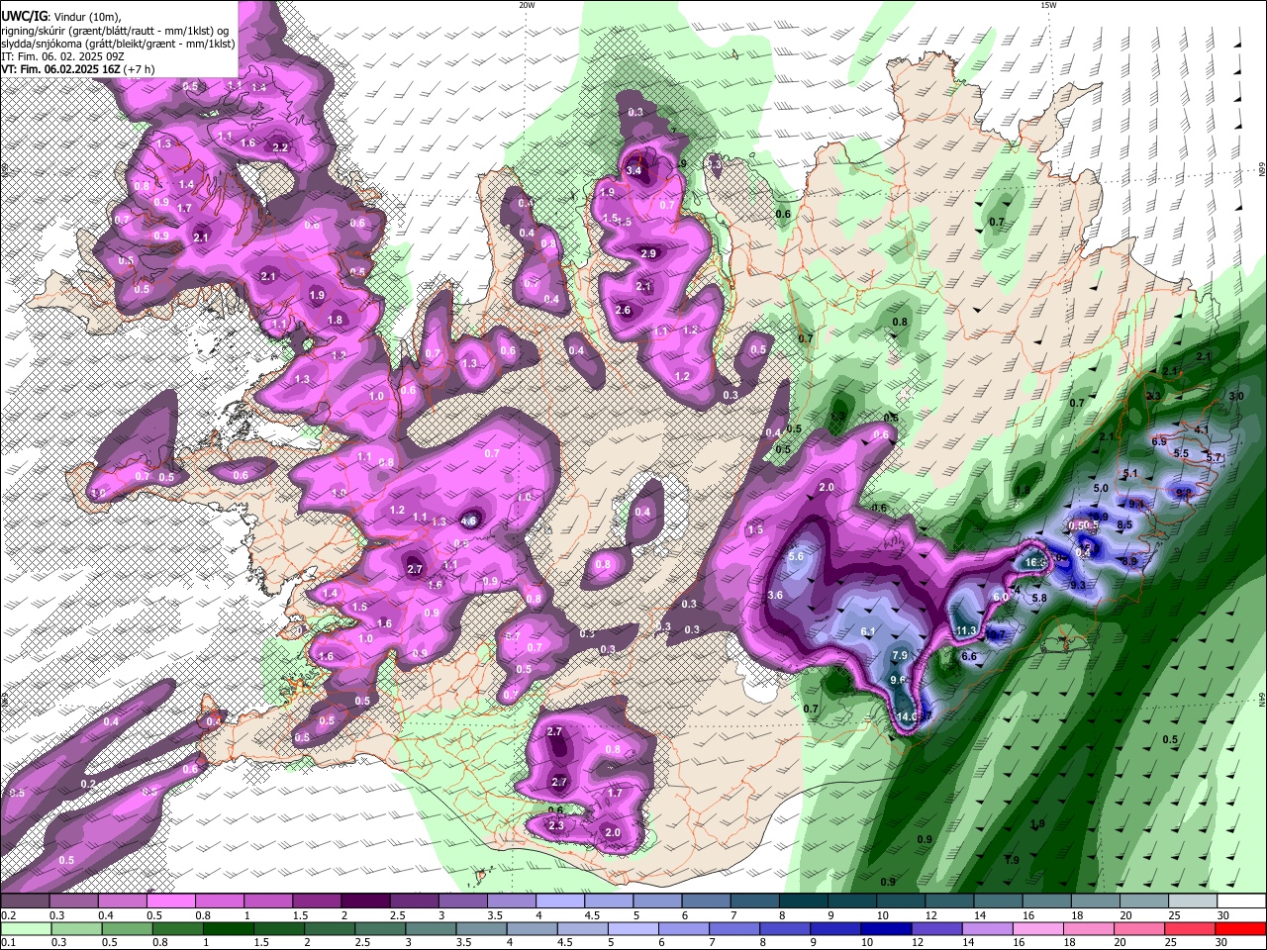Select the dark teal snow swatch between 8 and 9
The image size is (1267, 950).
(804, 901)
